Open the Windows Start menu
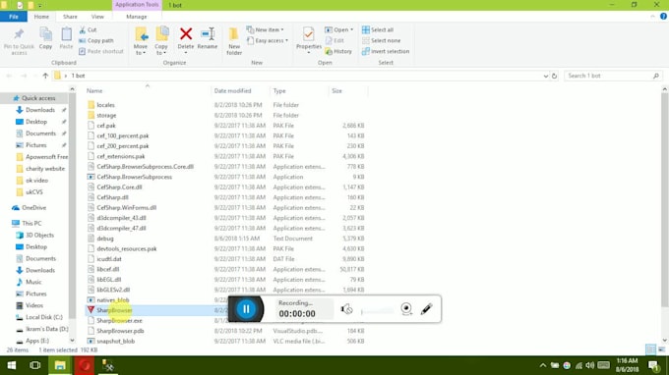The width and height of the screenshot is (669, 375). coord(12,365)
